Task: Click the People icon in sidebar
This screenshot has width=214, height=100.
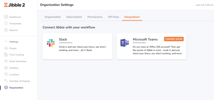Action: [x=6, y=48]
